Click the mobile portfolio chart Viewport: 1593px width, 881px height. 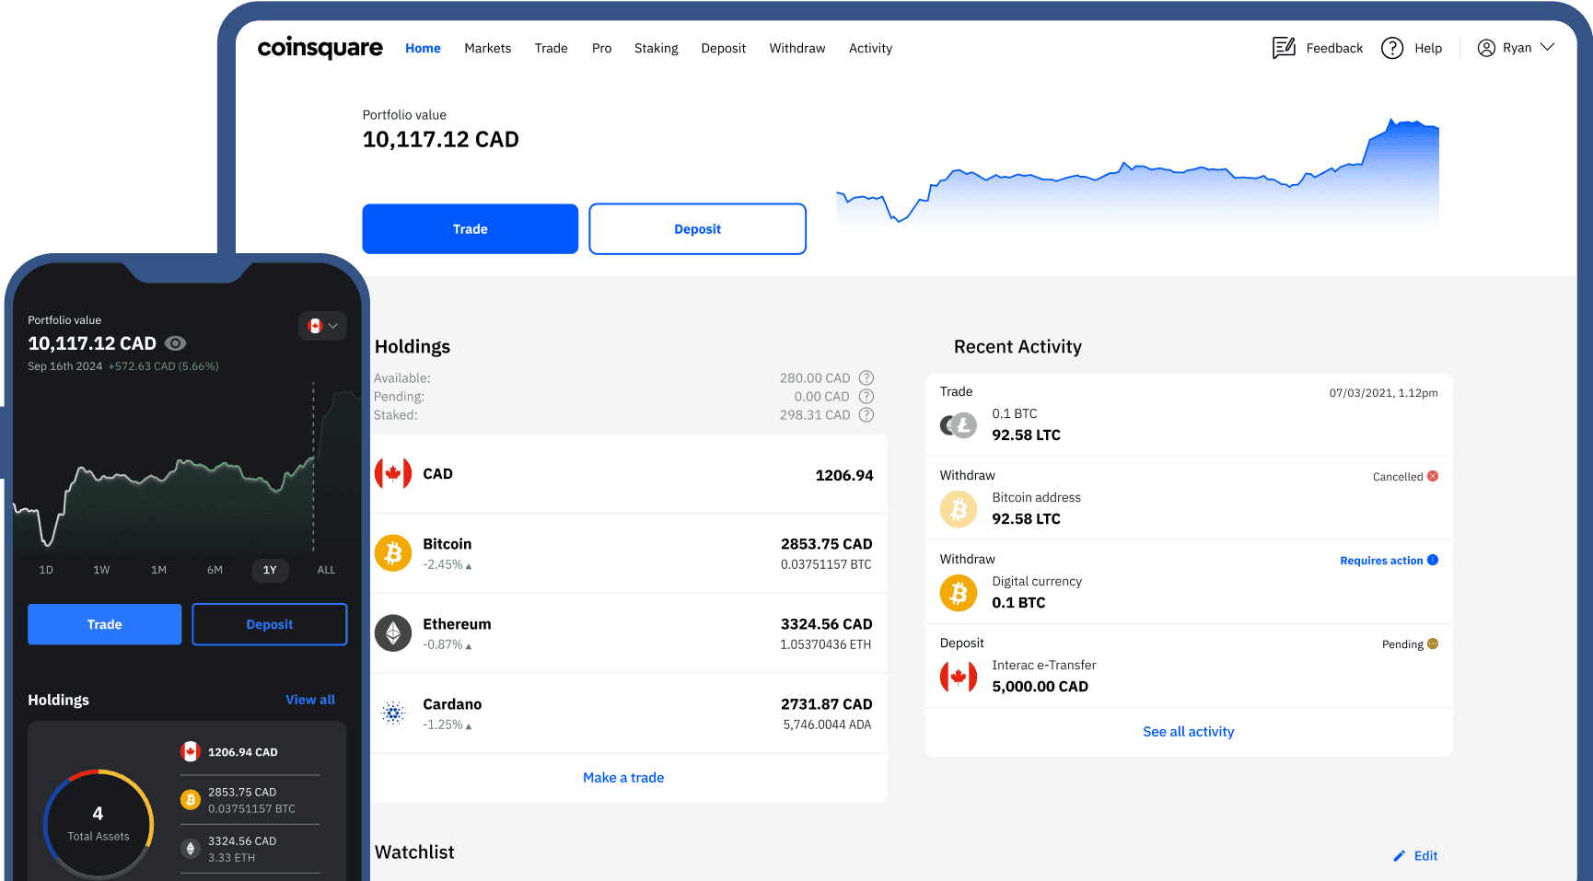pyautogui.click(x=187, y=468)
